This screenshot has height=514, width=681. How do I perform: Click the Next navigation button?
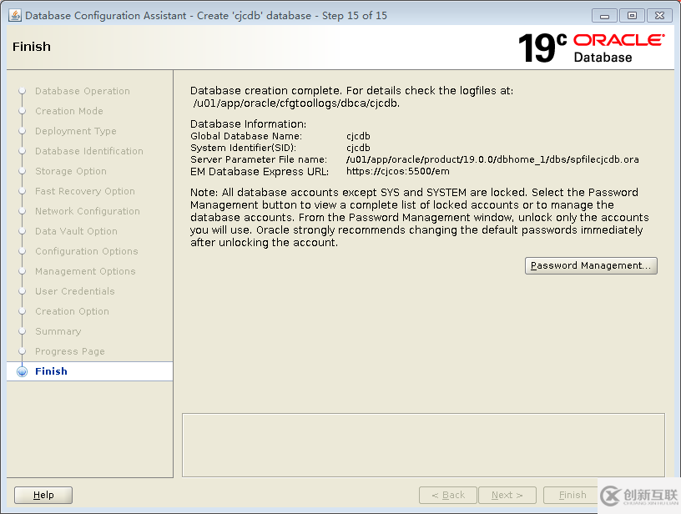(x=507, y=495)
